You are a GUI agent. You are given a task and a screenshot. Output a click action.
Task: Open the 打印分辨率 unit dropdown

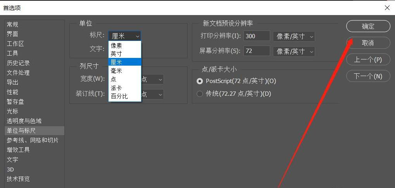coord(294,36)
